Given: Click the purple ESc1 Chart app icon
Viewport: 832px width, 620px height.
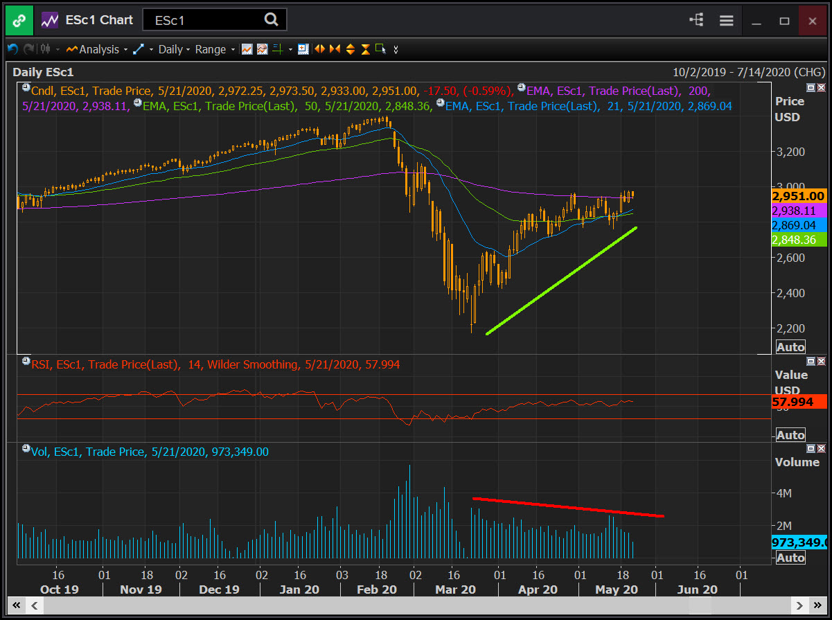Looking at the screenshot, I should (x=49, y=20).
